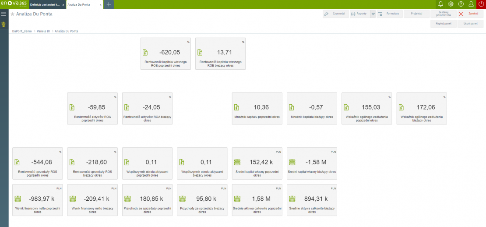This screenshot has width=486, height=227.
Task: Open the user profile icon
Action: (x=471, y=4)
